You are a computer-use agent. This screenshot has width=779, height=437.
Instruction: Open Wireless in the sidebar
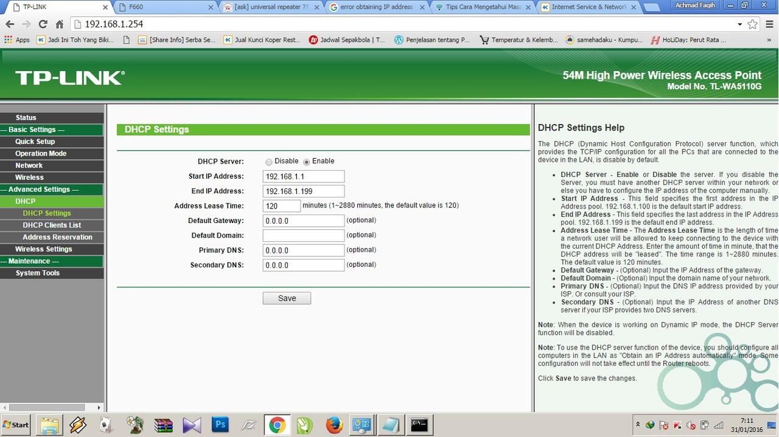coord(52,177)
